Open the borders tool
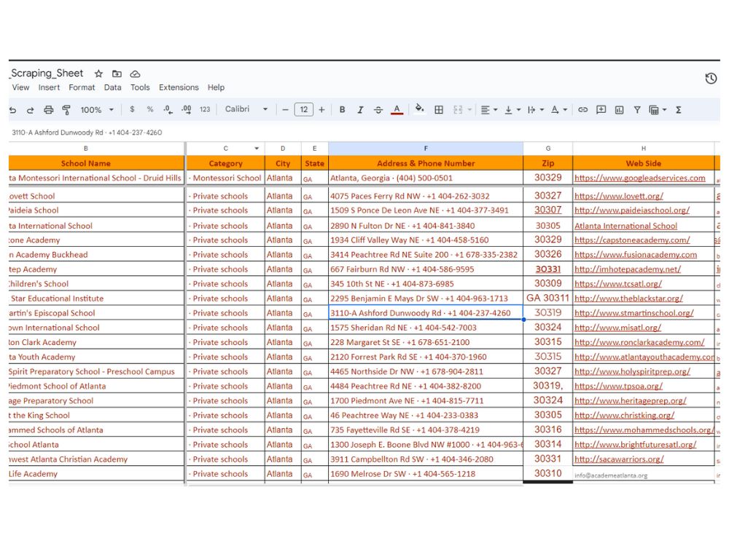Image resolution: width=729 pixels, height=546 pixels. point(438,110)
